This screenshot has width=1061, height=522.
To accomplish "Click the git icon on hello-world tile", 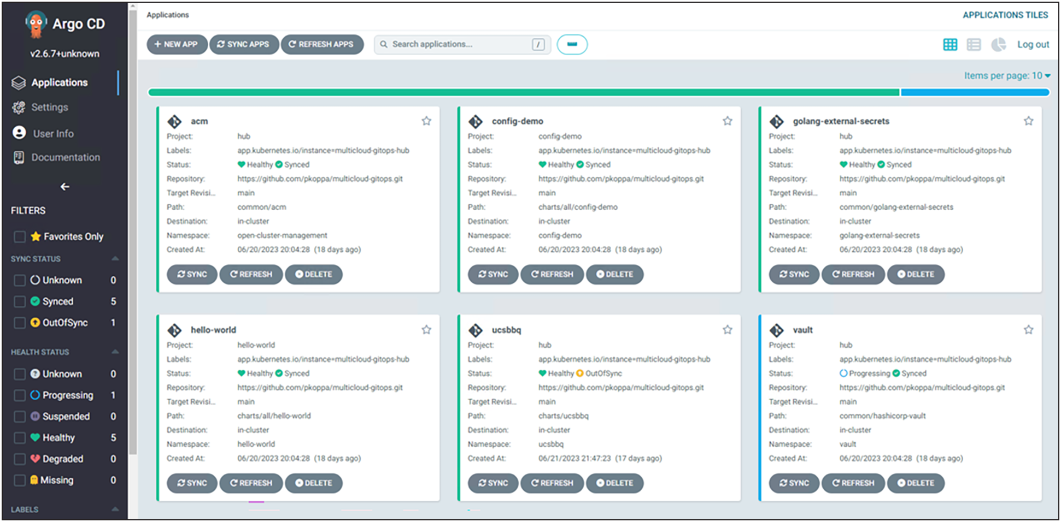I will point(174,330).
